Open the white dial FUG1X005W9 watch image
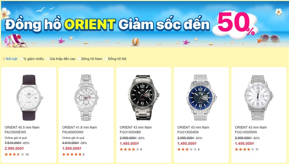 click(259, 98)
